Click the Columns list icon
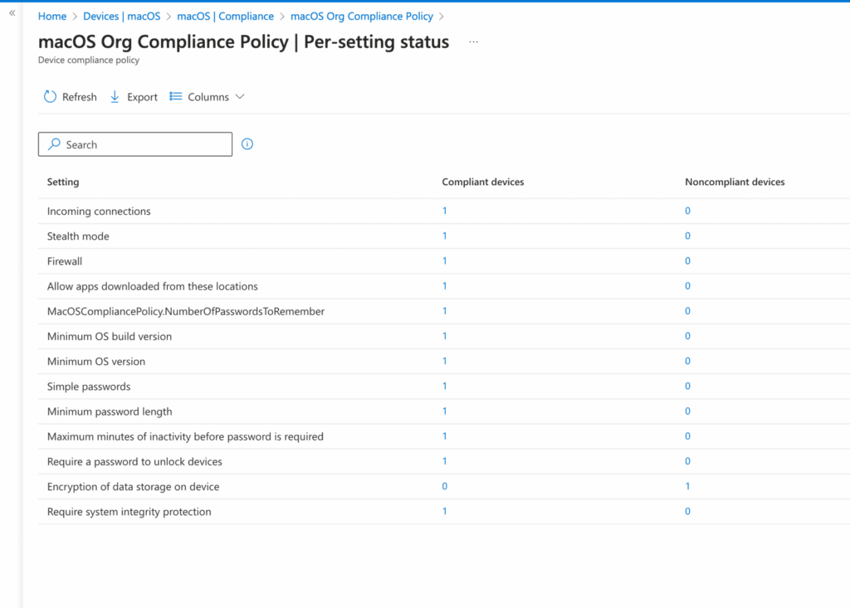The width and height of the screenshot is (850, 608). [x=175, y=96]
